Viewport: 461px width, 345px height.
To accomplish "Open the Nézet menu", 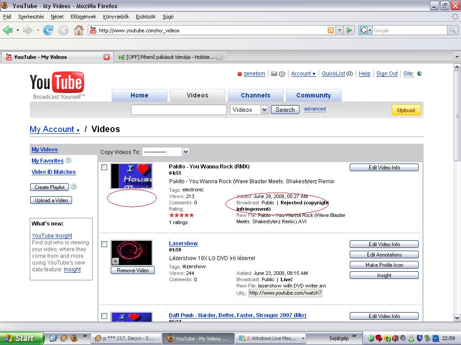I will (x=57, y=17).
